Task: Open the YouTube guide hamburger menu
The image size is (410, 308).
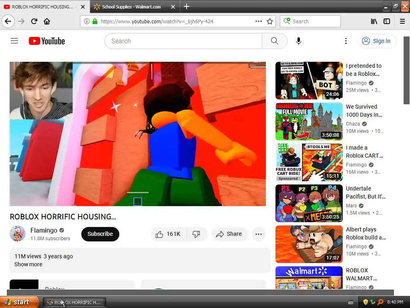Action: 14,41
